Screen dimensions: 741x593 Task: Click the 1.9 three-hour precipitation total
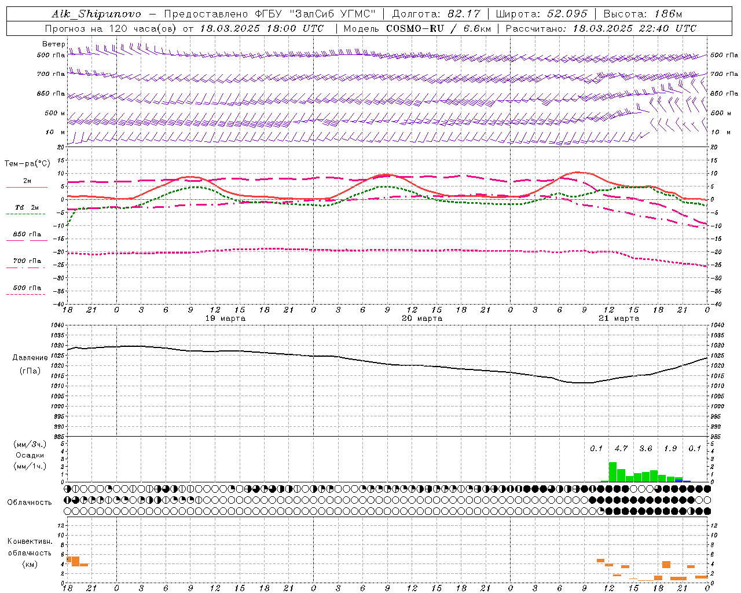click(670, 449)
